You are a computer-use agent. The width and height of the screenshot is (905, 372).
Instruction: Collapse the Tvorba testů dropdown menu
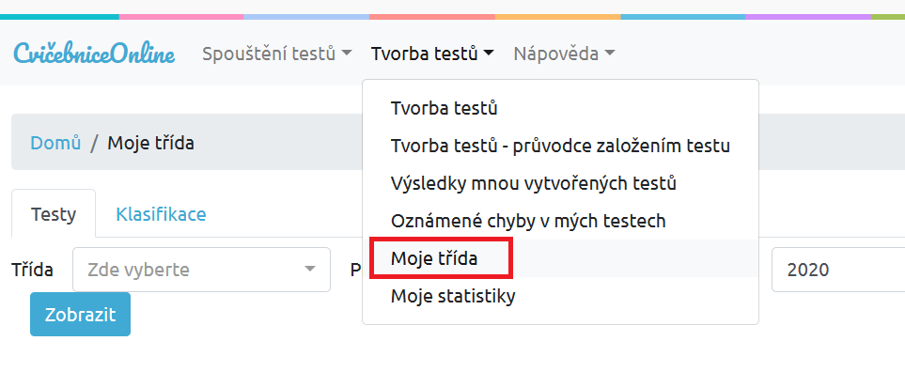pos(432,54)
